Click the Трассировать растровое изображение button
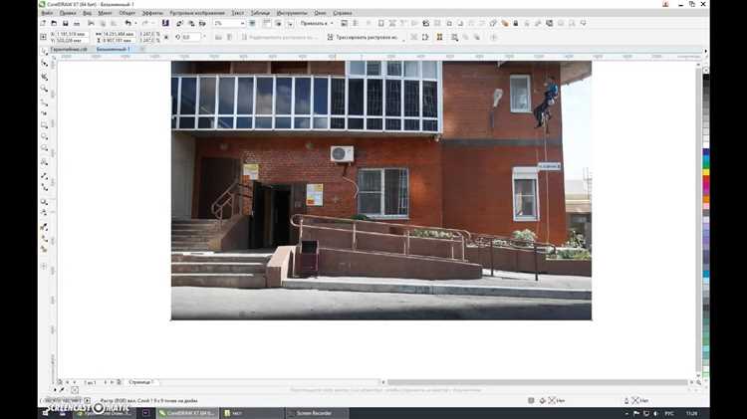Screen dimensions: 747x419 (x=363, y=37)
